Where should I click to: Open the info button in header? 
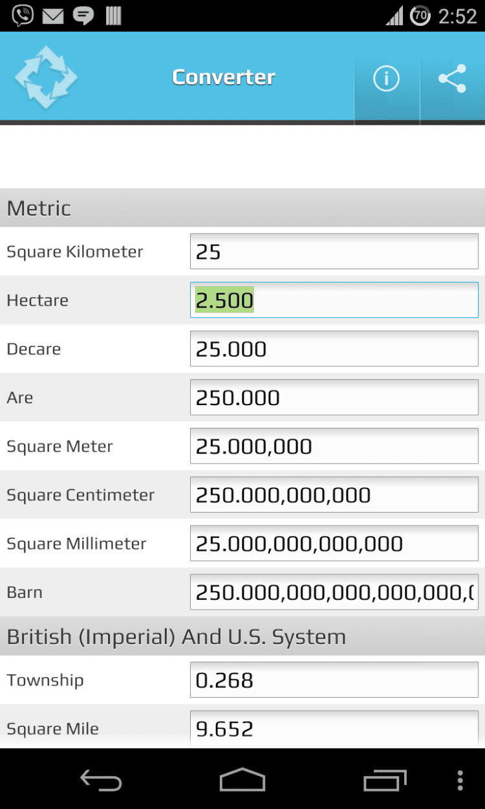386,78
